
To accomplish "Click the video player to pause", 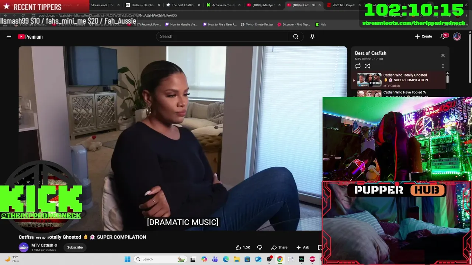I will (x=183, y=138).
